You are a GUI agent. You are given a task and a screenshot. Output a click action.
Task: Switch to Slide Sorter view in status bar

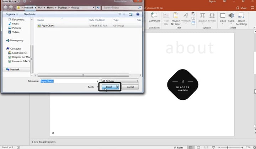pyautogui.click(x=198, y=147)
